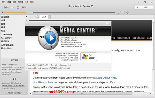Skip to next track button
The image size is (155, 98).
pos(24,7)
